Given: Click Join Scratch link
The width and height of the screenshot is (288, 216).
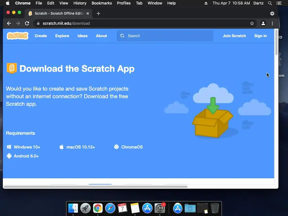Looking at the screenshot, I should (234, 36).
